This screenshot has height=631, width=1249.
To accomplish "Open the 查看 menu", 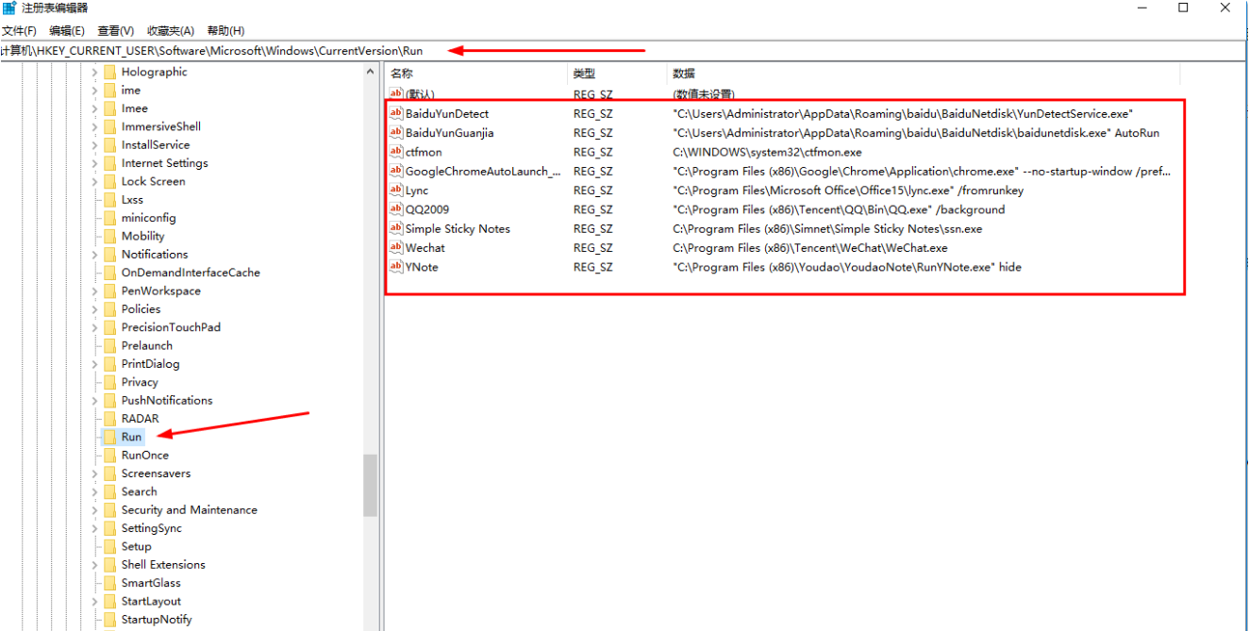I will [114, 29].
